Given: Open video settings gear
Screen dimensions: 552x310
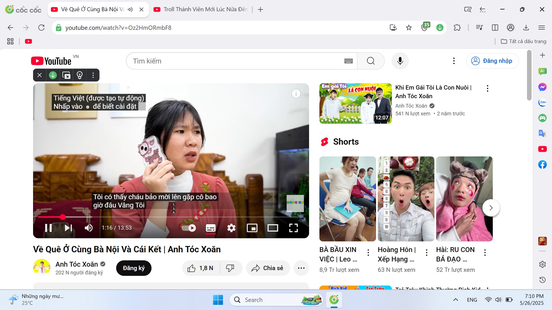Looking at the screenshot, I should [x=231, y=228].
